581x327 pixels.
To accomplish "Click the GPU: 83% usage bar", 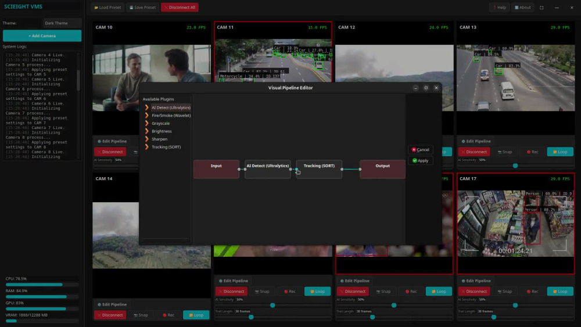I will (42, 308).
